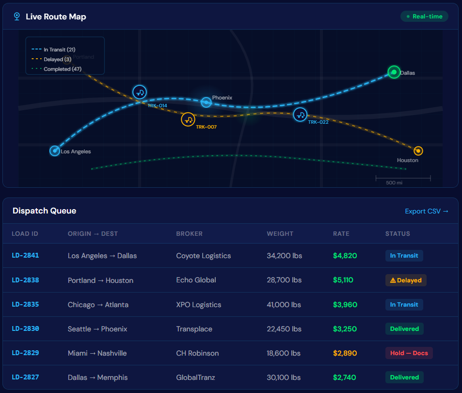Click Delivered status for LD-2830
Image resolution: width=462 pixels, height=393 pixels.
click(x=404, y=329)
